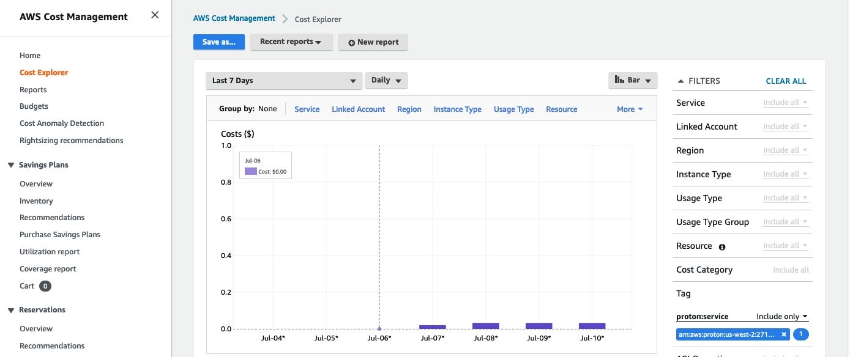Open Usage Type filter Include all dropdown

pos(786,198)
